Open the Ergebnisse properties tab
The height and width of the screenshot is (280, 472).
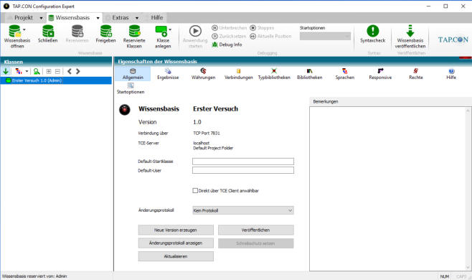click(x=168, y=74)
